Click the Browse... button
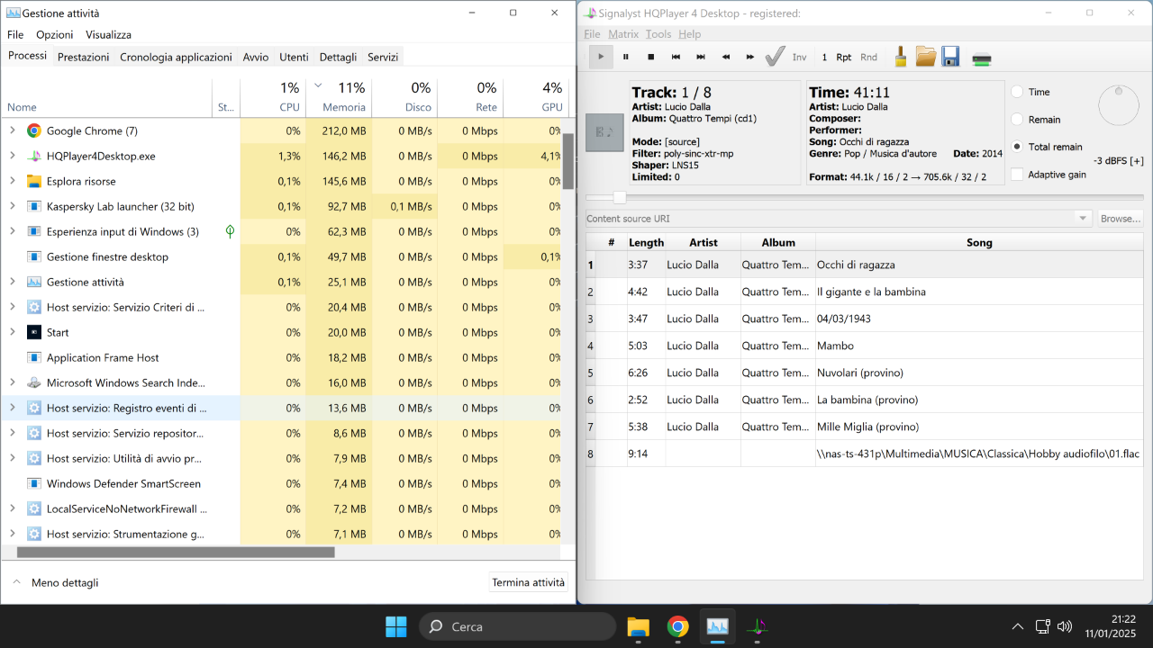The image size is (1153, 648). (x=1121, y=219)
